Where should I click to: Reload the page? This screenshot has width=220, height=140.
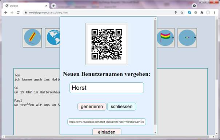(18, 12)
